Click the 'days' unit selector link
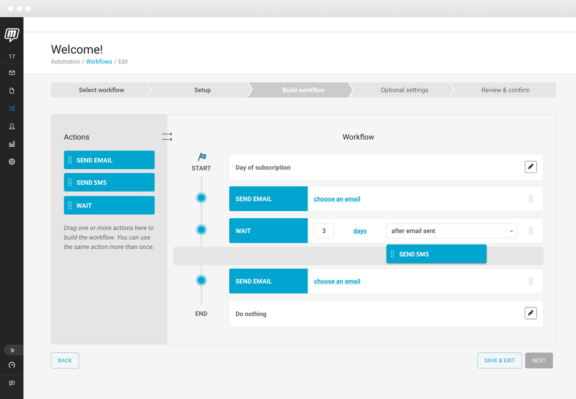The image size is (576, 399). [360, 231]
